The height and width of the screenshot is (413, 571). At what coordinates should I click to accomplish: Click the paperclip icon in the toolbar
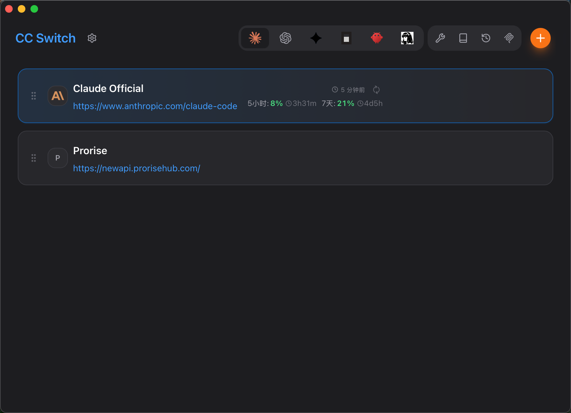click(509, 38)
